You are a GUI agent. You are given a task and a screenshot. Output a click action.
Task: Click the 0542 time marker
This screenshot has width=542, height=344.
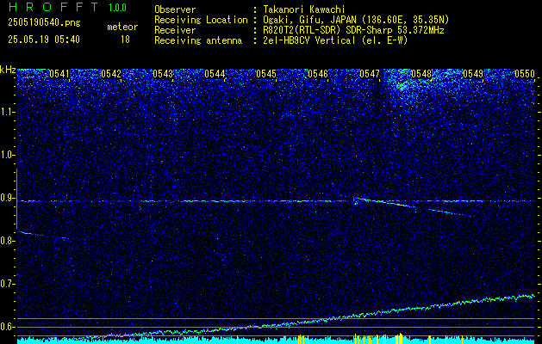[111, 74]
